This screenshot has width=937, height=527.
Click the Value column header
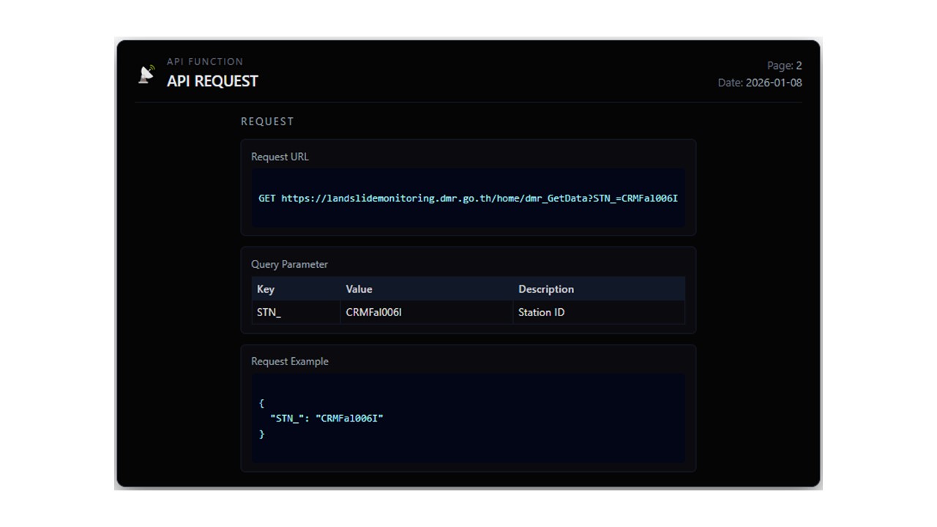359,289
